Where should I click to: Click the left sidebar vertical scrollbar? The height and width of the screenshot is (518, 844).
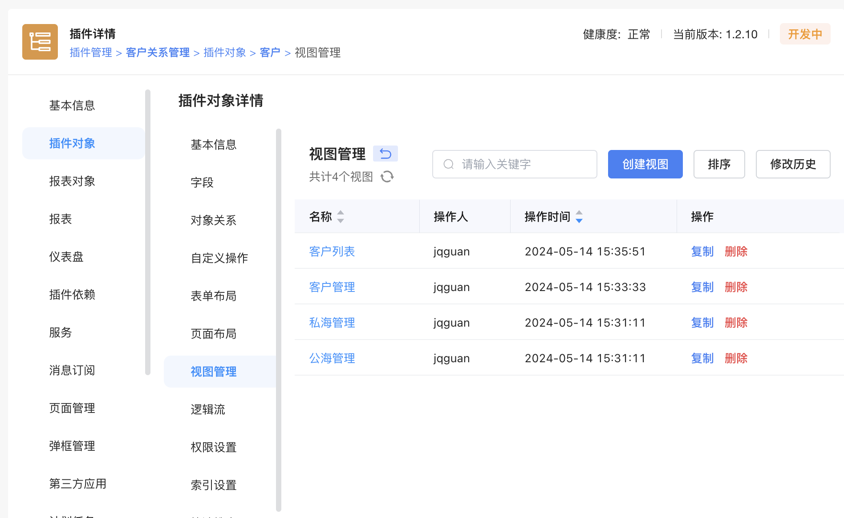[x=148, y=231]
